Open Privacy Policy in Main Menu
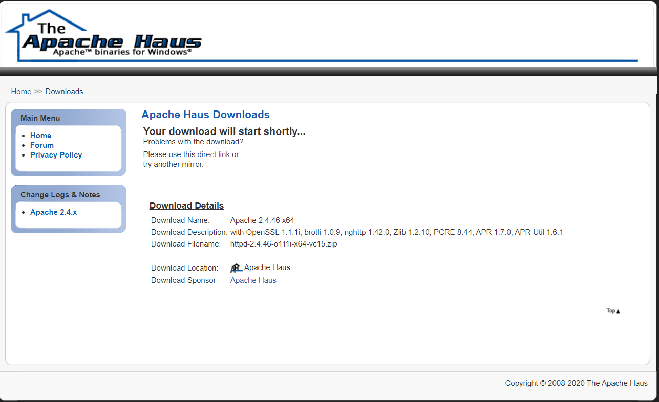Viewport: 659px width, 402px height. pyautogui.click(x=56, y=155)
